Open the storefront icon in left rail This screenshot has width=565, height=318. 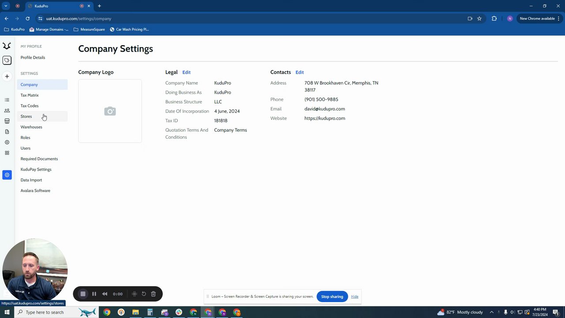[7, 121]
